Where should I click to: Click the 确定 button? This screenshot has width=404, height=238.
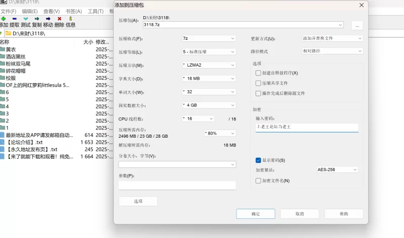point(256,214)
